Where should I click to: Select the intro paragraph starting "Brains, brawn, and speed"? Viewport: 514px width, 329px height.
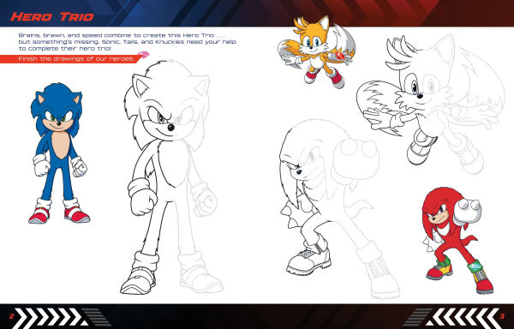click(127, 42)
